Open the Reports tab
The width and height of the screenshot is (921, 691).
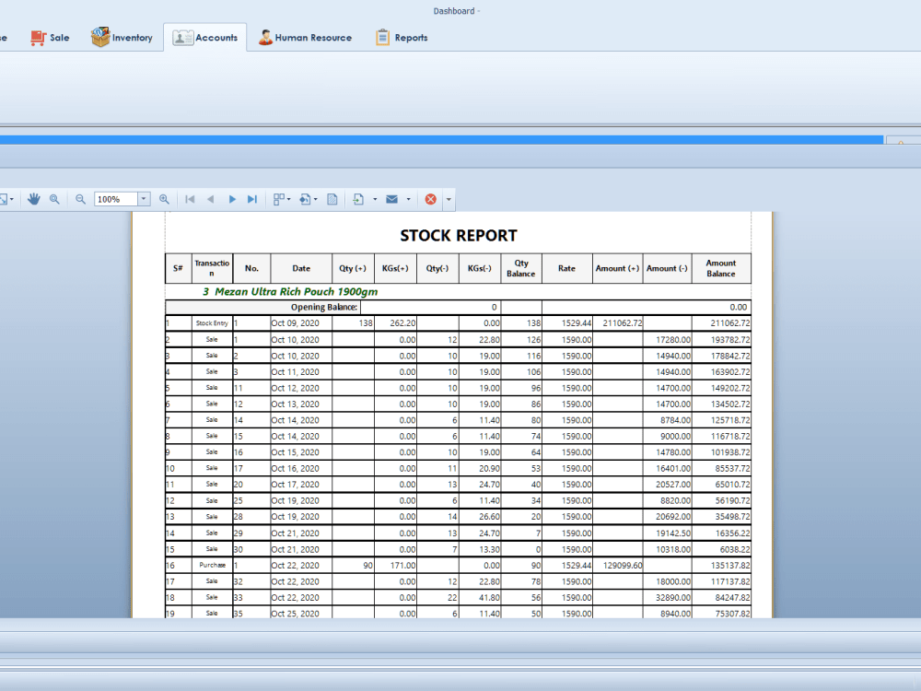pos(402,38)
